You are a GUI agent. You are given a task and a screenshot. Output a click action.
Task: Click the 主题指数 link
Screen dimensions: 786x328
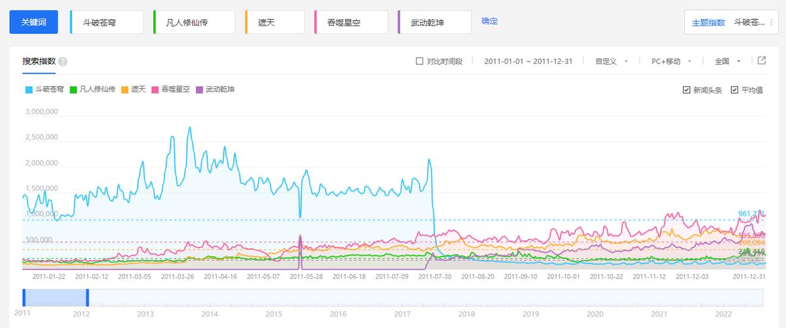pyautogui.click(x=708, y=23)
